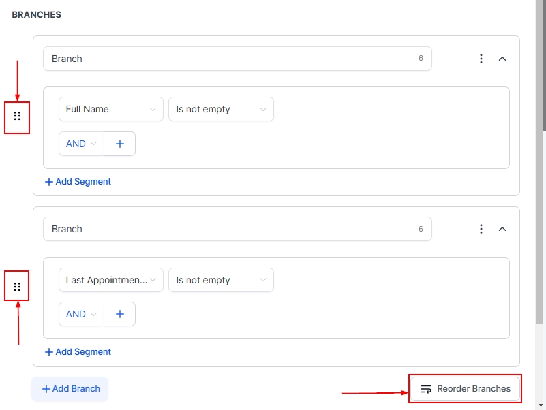The height and width of the screenshot is (410, 546).
Task: Click the first Branch name input field
Action: point(232,59)
